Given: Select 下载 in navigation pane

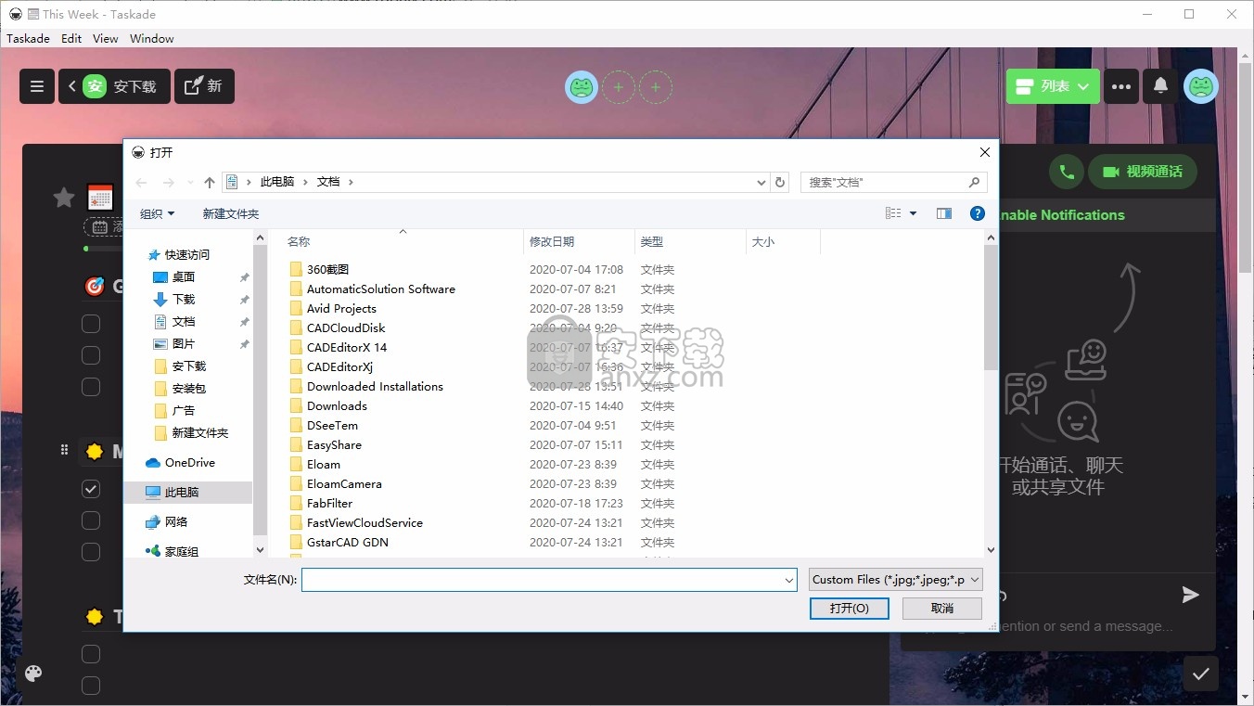Looking at the screenshot, I should [x=184, y=299].
